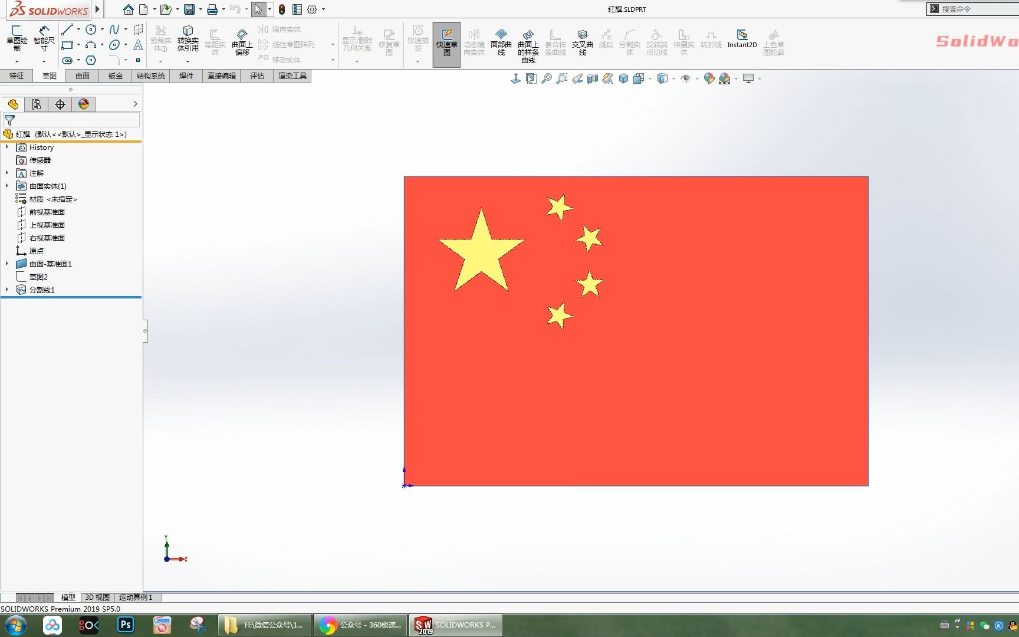Open the Save dropdown arrow
The image size is (1019, 637).
coord(200,9)
